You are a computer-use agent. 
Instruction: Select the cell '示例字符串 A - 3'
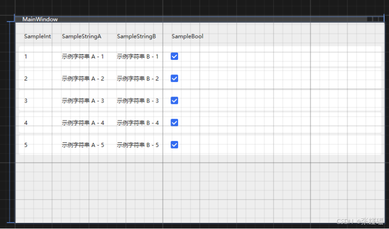click(x=83, y=101)
